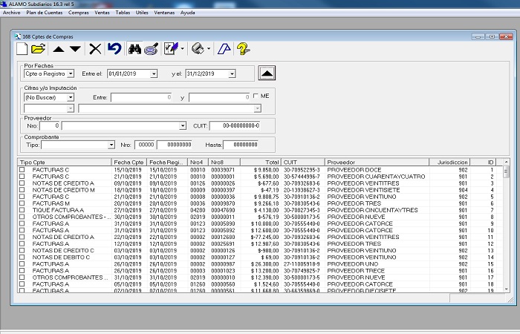The height and width of the screenshot is (334, 520).
Task: Click CUIT 20-13938627-3 cell
Action: (x=302, y=190)
